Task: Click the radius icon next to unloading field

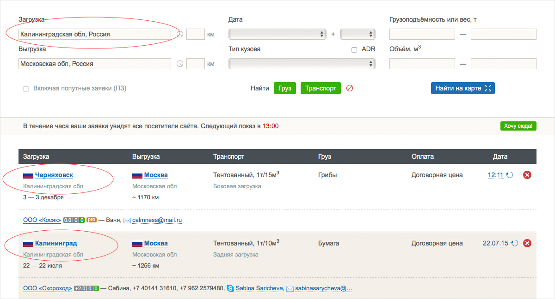Action: click(x=180, y=64)
